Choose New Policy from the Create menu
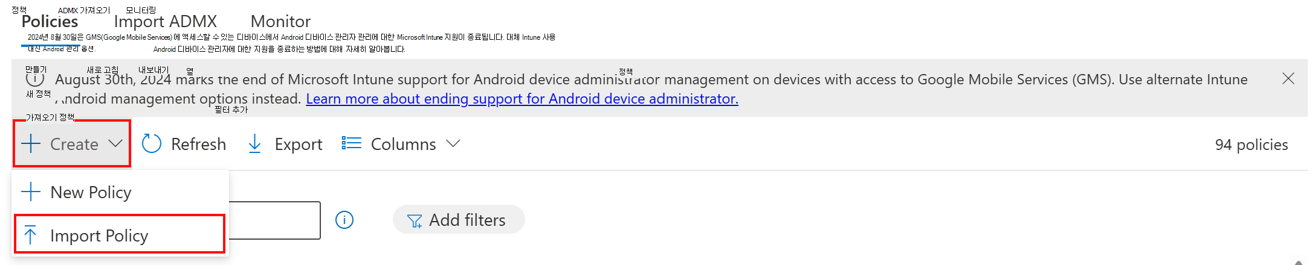 (x=91, y=193)
